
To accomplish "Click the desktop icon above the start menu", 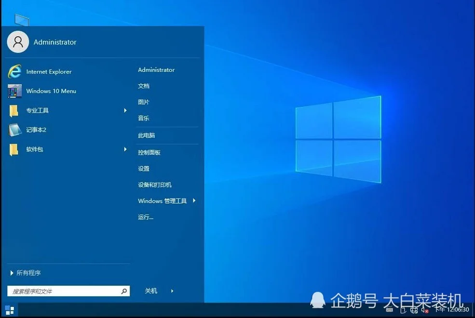I will pos(22,20).
